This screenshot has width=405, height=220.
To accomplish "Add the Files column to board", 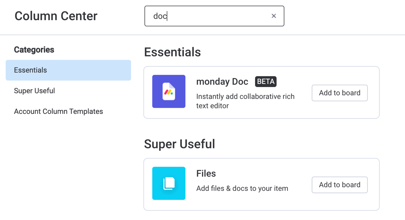I will coord(339,185).
